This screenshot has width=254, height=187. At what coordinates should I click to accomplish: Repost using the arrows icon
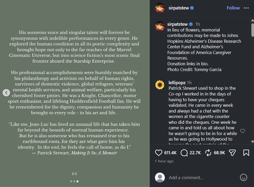click(x=208, y=153)
